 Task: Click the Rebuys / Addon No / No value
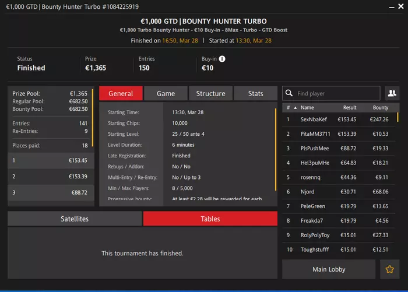point(181,167)
